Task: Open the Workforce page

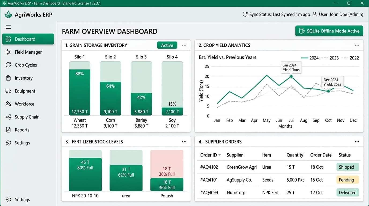Action: (x=28, y=104)
